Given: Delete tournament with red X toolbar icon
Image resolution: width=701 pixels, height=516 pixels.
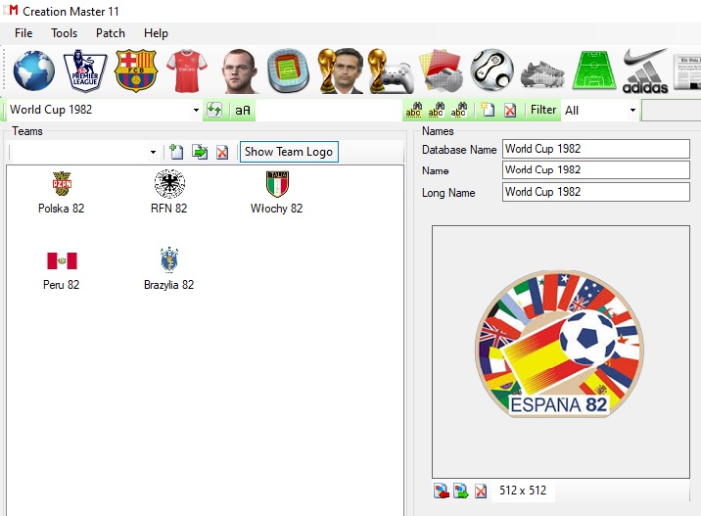Looking at the screenshot, I should 510,110.
